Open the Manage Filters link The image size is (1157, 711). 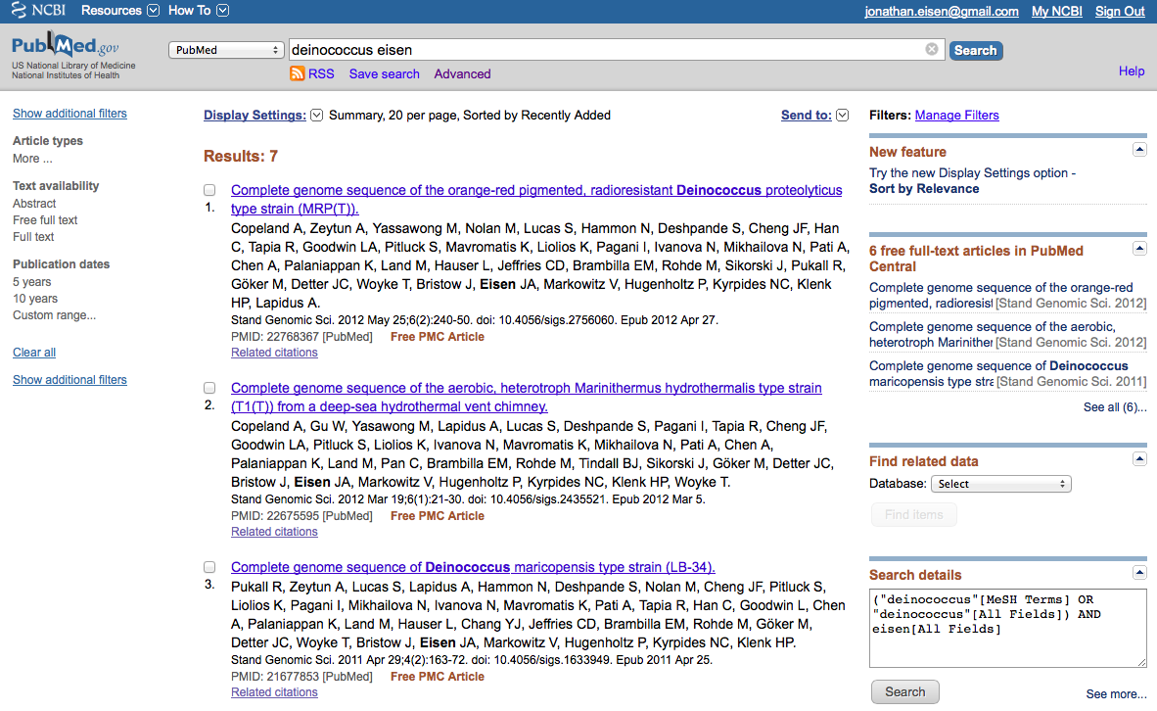(956, 116)
